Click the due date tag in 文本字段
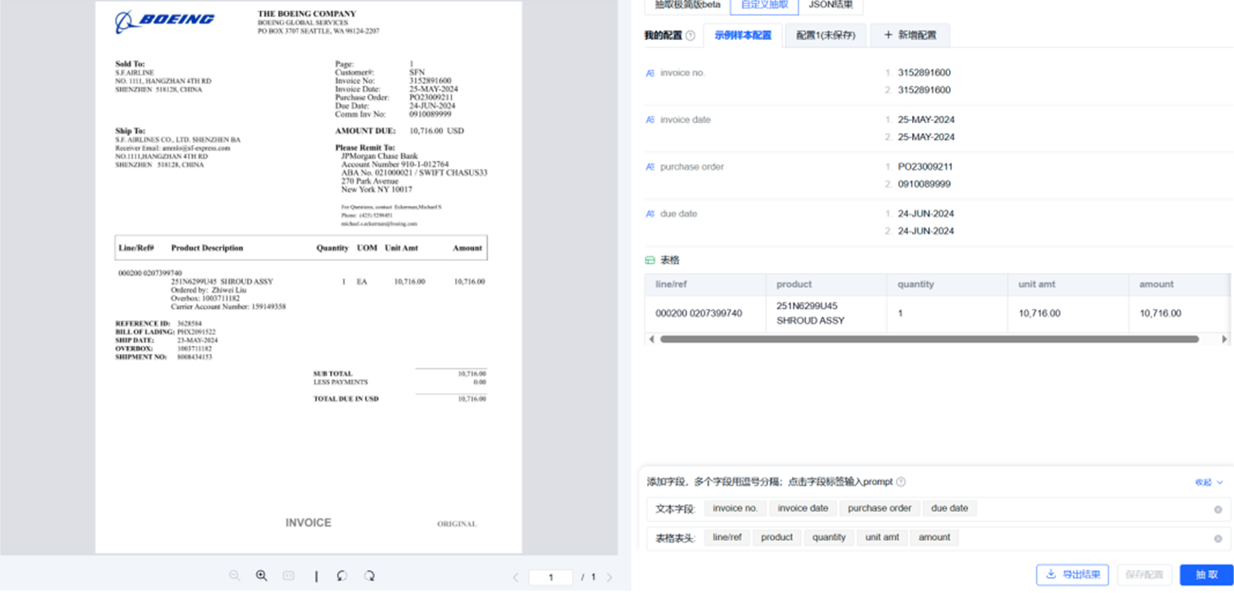Image resolution: width=1234 pixels, height=593 pixels. coord(950,508)
